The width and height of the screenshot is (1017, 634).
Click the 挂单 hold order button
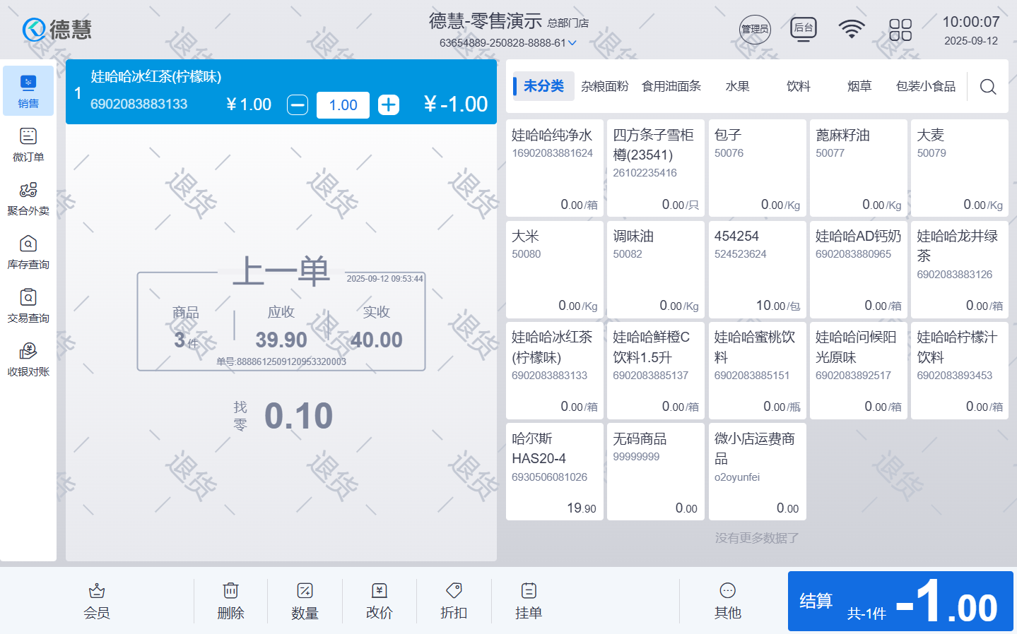529,602
